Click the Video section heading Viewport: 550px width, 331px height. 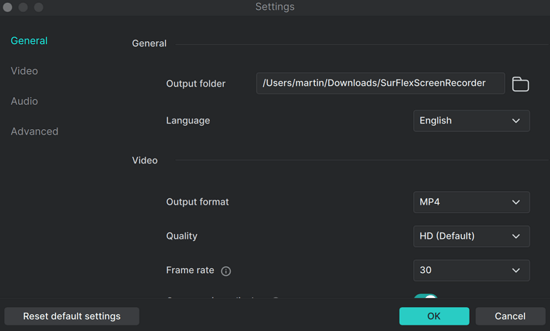tap(145, 161)
